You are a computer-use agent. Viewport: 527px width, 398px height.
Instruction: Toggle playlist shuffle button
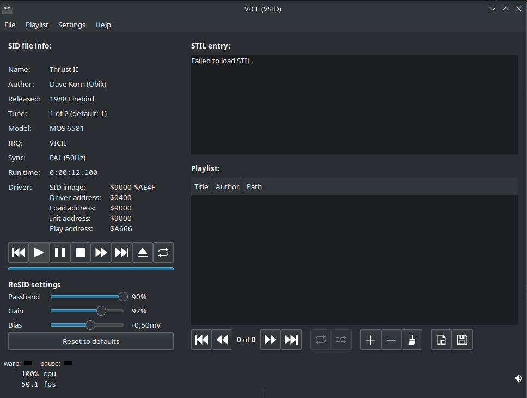(341, 340)
